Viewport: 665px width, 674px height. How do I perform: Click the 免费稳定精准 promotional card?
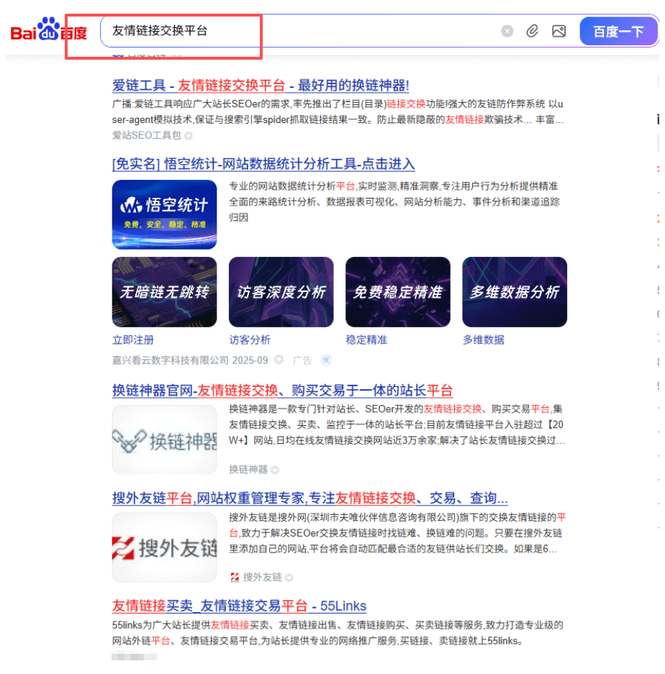pos(397,291)
